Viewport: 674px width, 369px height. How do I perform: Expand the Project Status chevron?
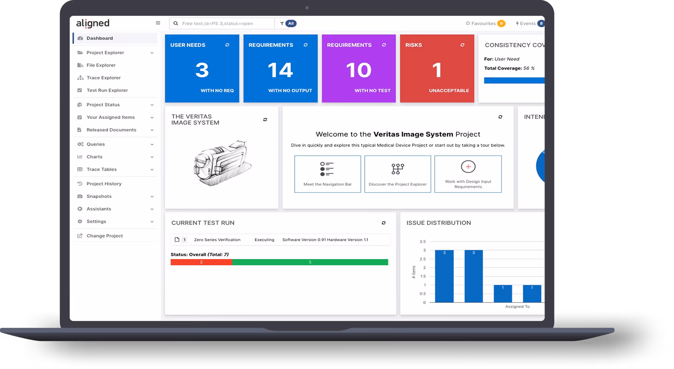coord(152,105)
